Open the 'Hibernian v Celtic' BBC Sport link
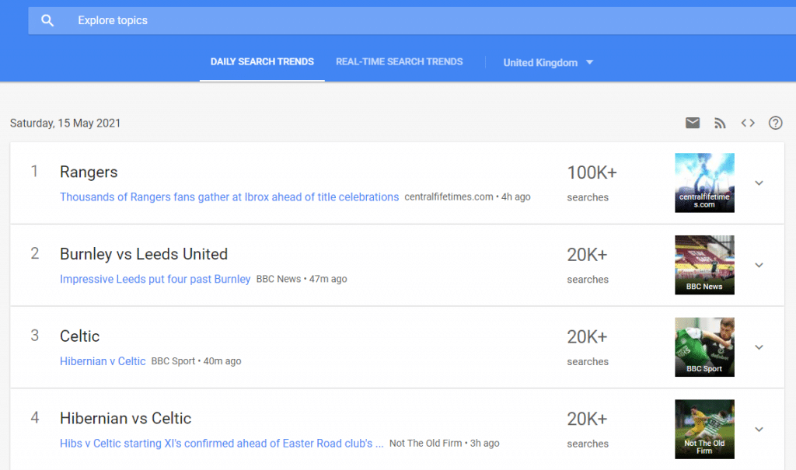Viewport: 796px width, 470px height. point(103,361)
